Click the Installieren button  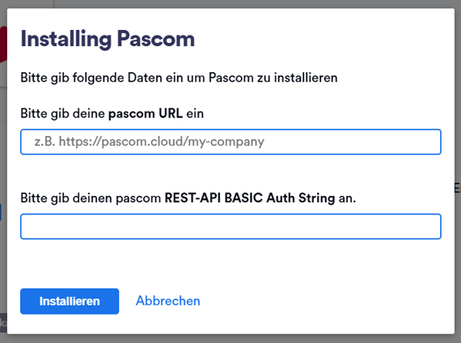pos(70,301)
